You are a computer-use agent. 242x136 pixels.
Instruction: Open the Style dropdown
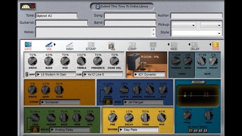pyautogui.click(x=197, y=33)
